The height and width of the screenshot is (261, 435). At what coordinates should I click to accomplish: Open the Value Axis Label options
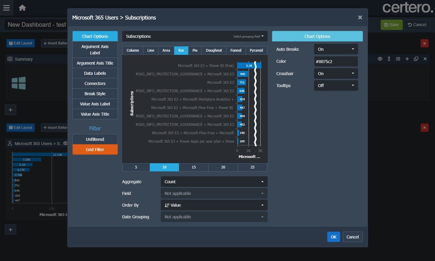point(95,104)
